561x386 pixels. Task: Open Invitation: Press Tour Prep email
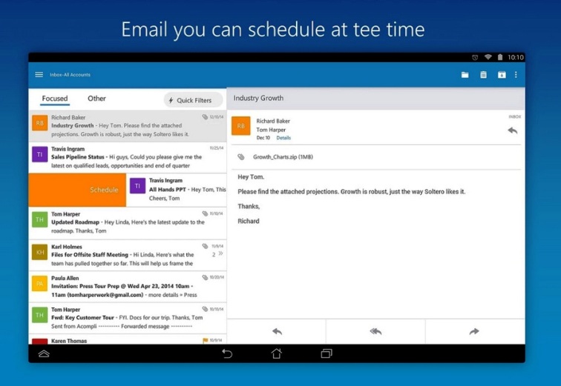pos(128,287)
